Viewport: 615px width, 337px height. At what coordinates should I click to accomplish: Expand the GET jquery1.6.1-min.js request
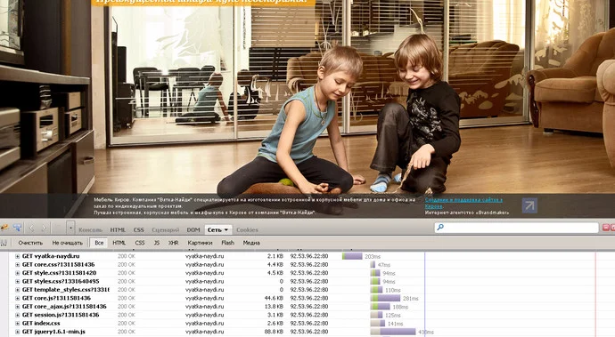coord(18,332)
